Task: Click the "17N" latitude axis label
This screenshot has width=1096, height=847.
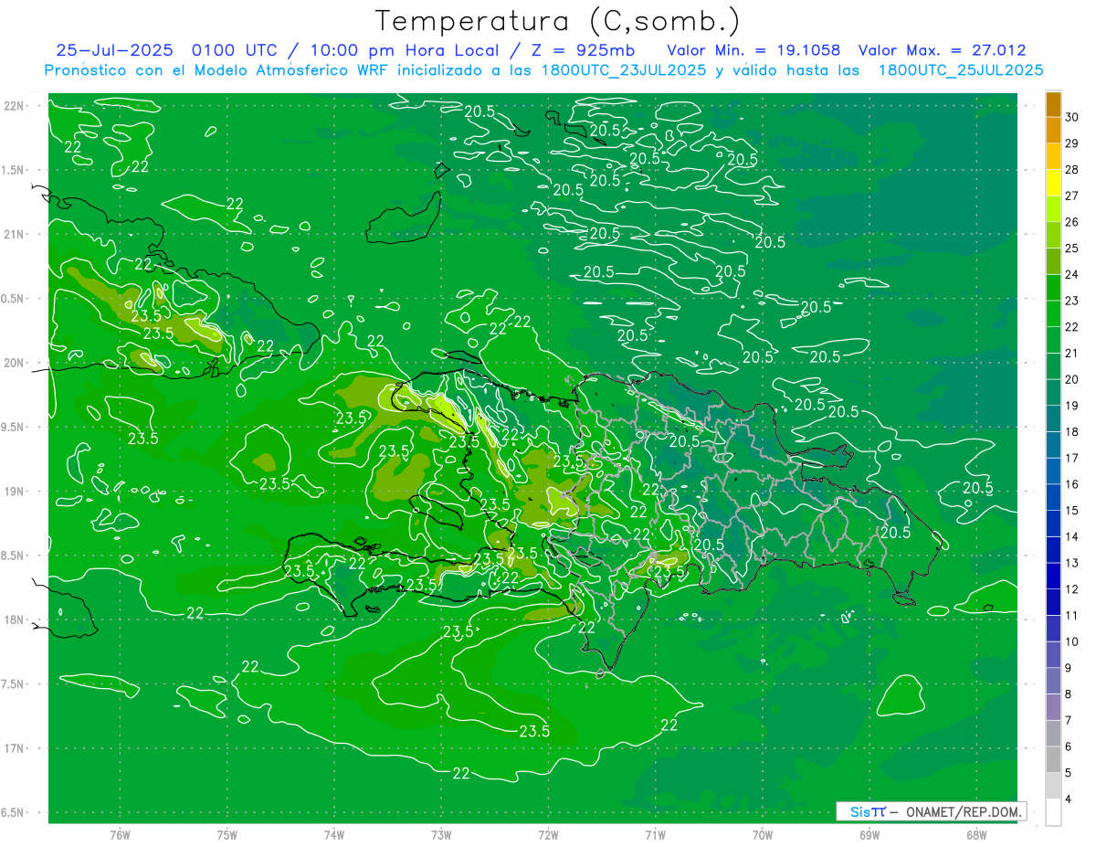Action: click(16, 748)
